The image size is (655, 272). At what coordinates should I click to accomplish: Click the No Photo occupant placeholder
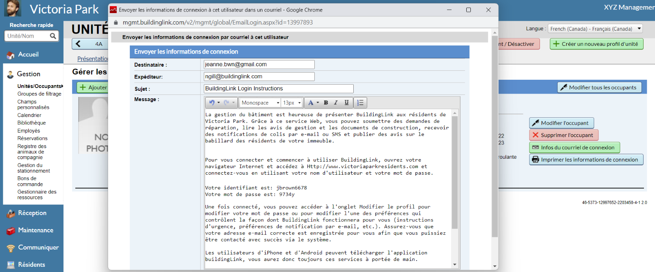click(x=93, y=126)
